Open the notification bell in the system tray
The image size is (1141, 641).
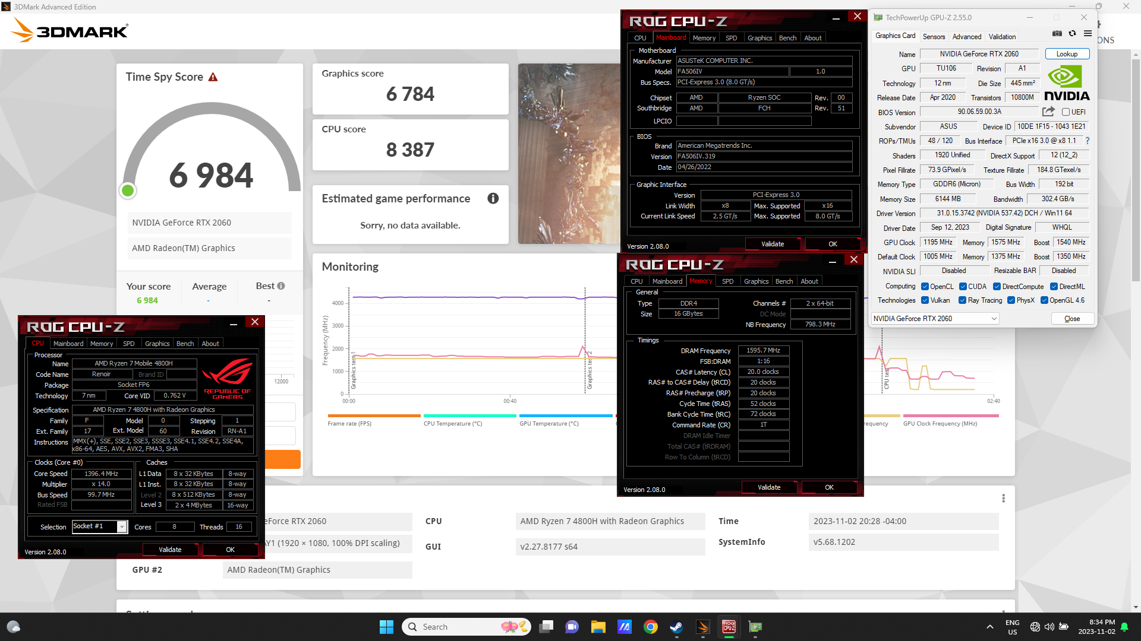(x=1124, y=627)
